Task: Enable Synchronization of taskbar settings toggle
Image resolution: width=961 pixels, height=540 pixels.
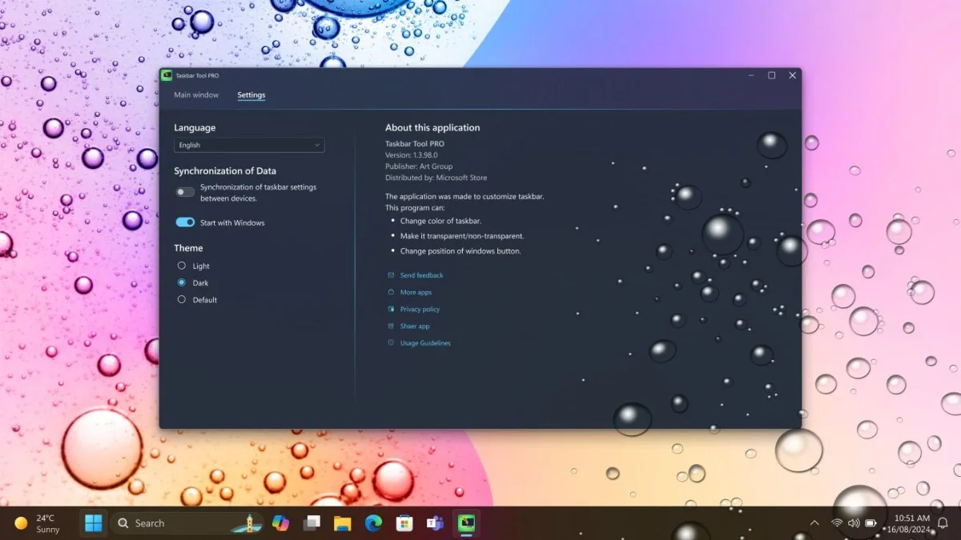Action: click(186, 192)
